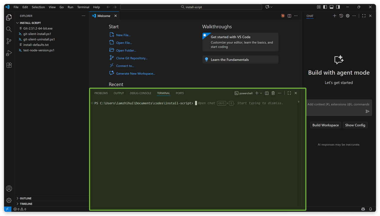Screen dimensions: 380x216
Task: Click the Clone Git Repository link
Action: pyautogui.click(x=132, y=58)
